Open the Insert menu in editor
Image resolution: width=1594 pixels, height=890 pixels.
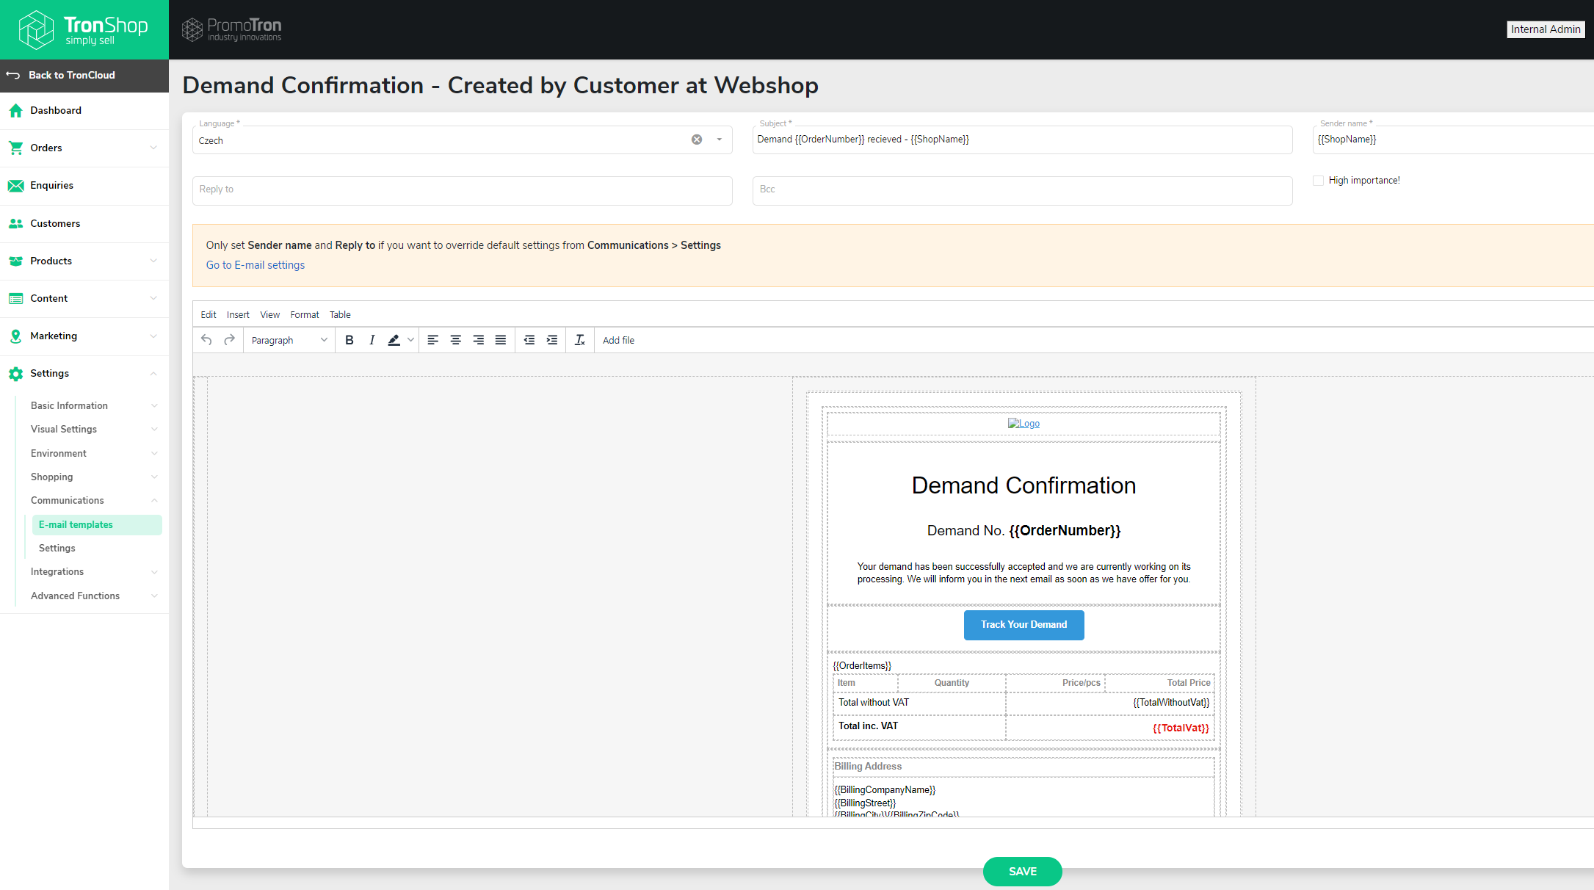[x=238, y=315]
